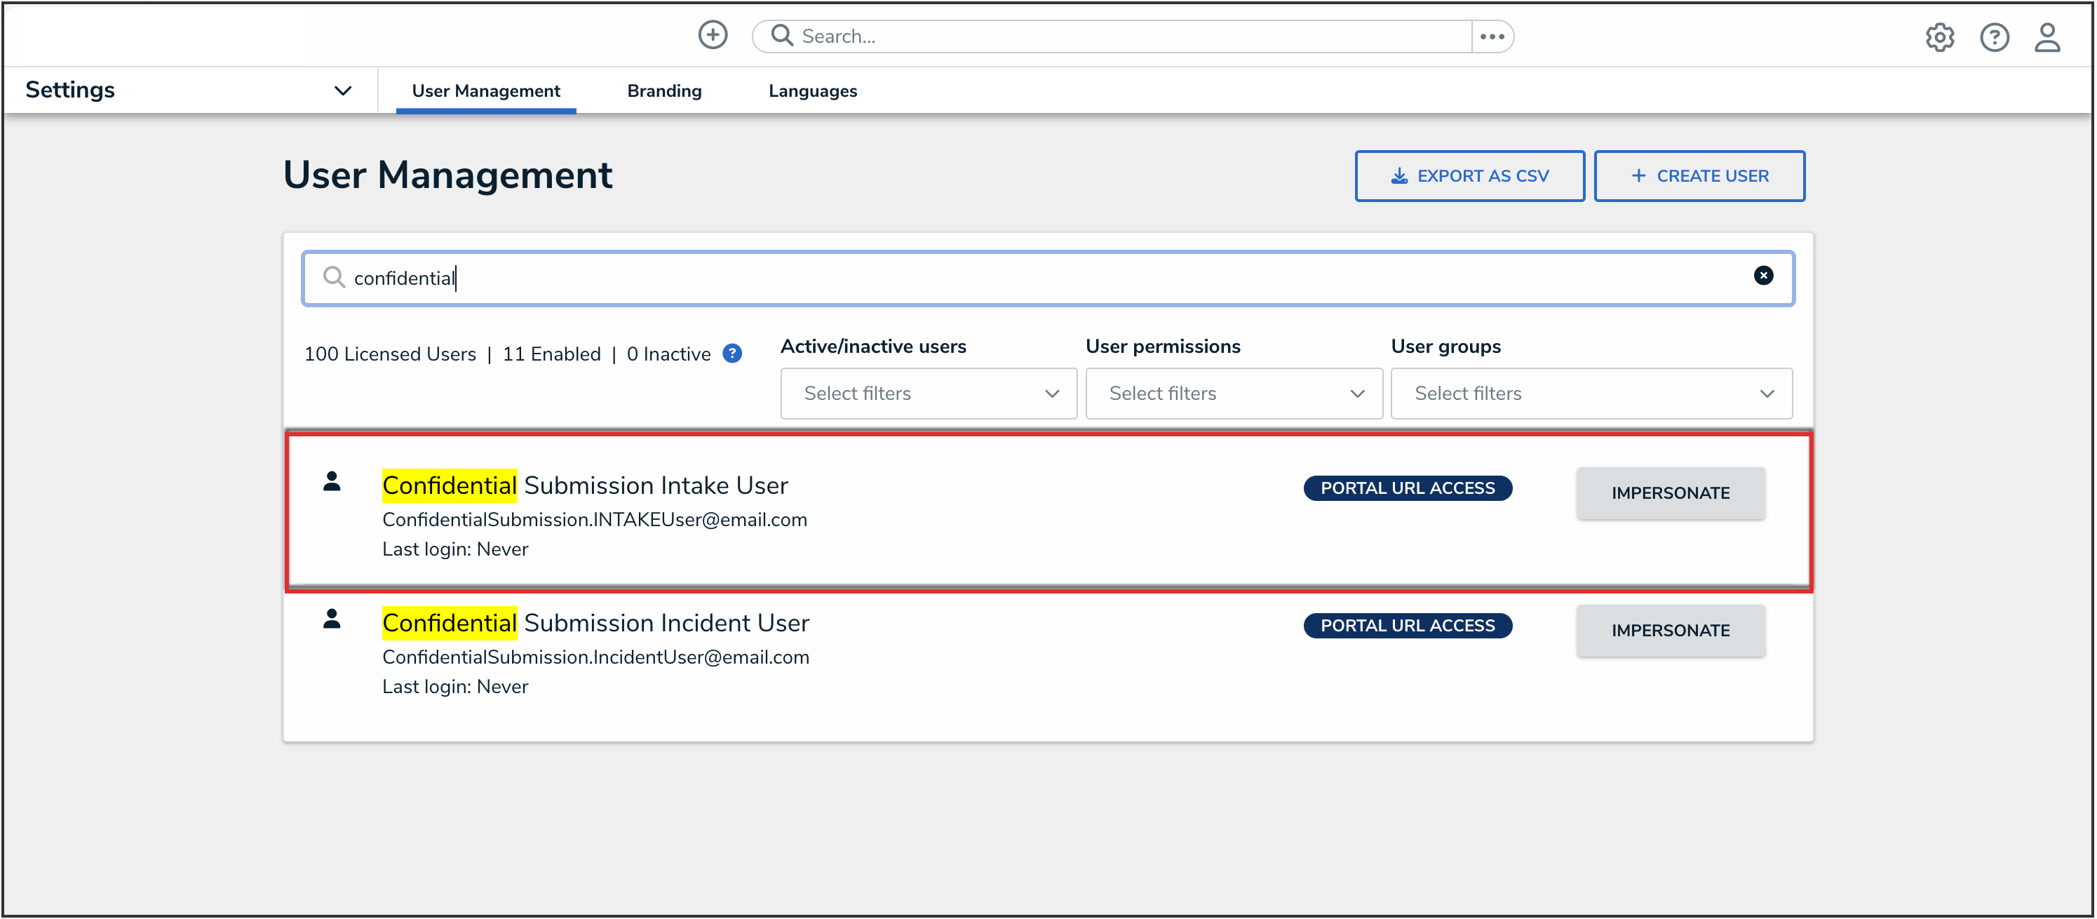The width and height of the screenshot is (2097, 919).
Task: Click the plus circle quick-add icon
Action: pos(713,35)
